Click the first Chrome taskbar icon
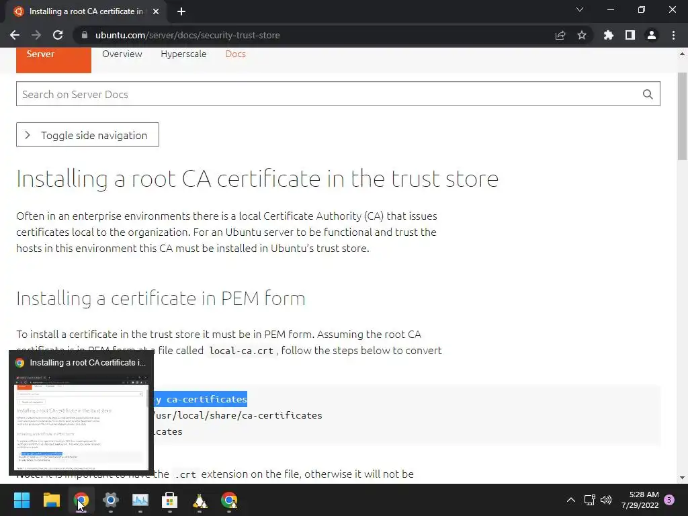The width and height of the screenshot is (688, 516). (81, 500)
